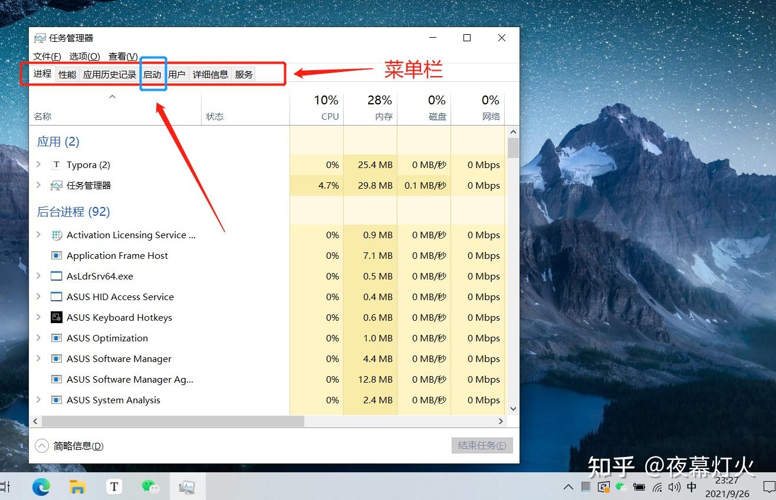Open the 选项(O) menu
The height and width of the screenshot is (500, 776).
pyautogui.click(x=85, y=57)
